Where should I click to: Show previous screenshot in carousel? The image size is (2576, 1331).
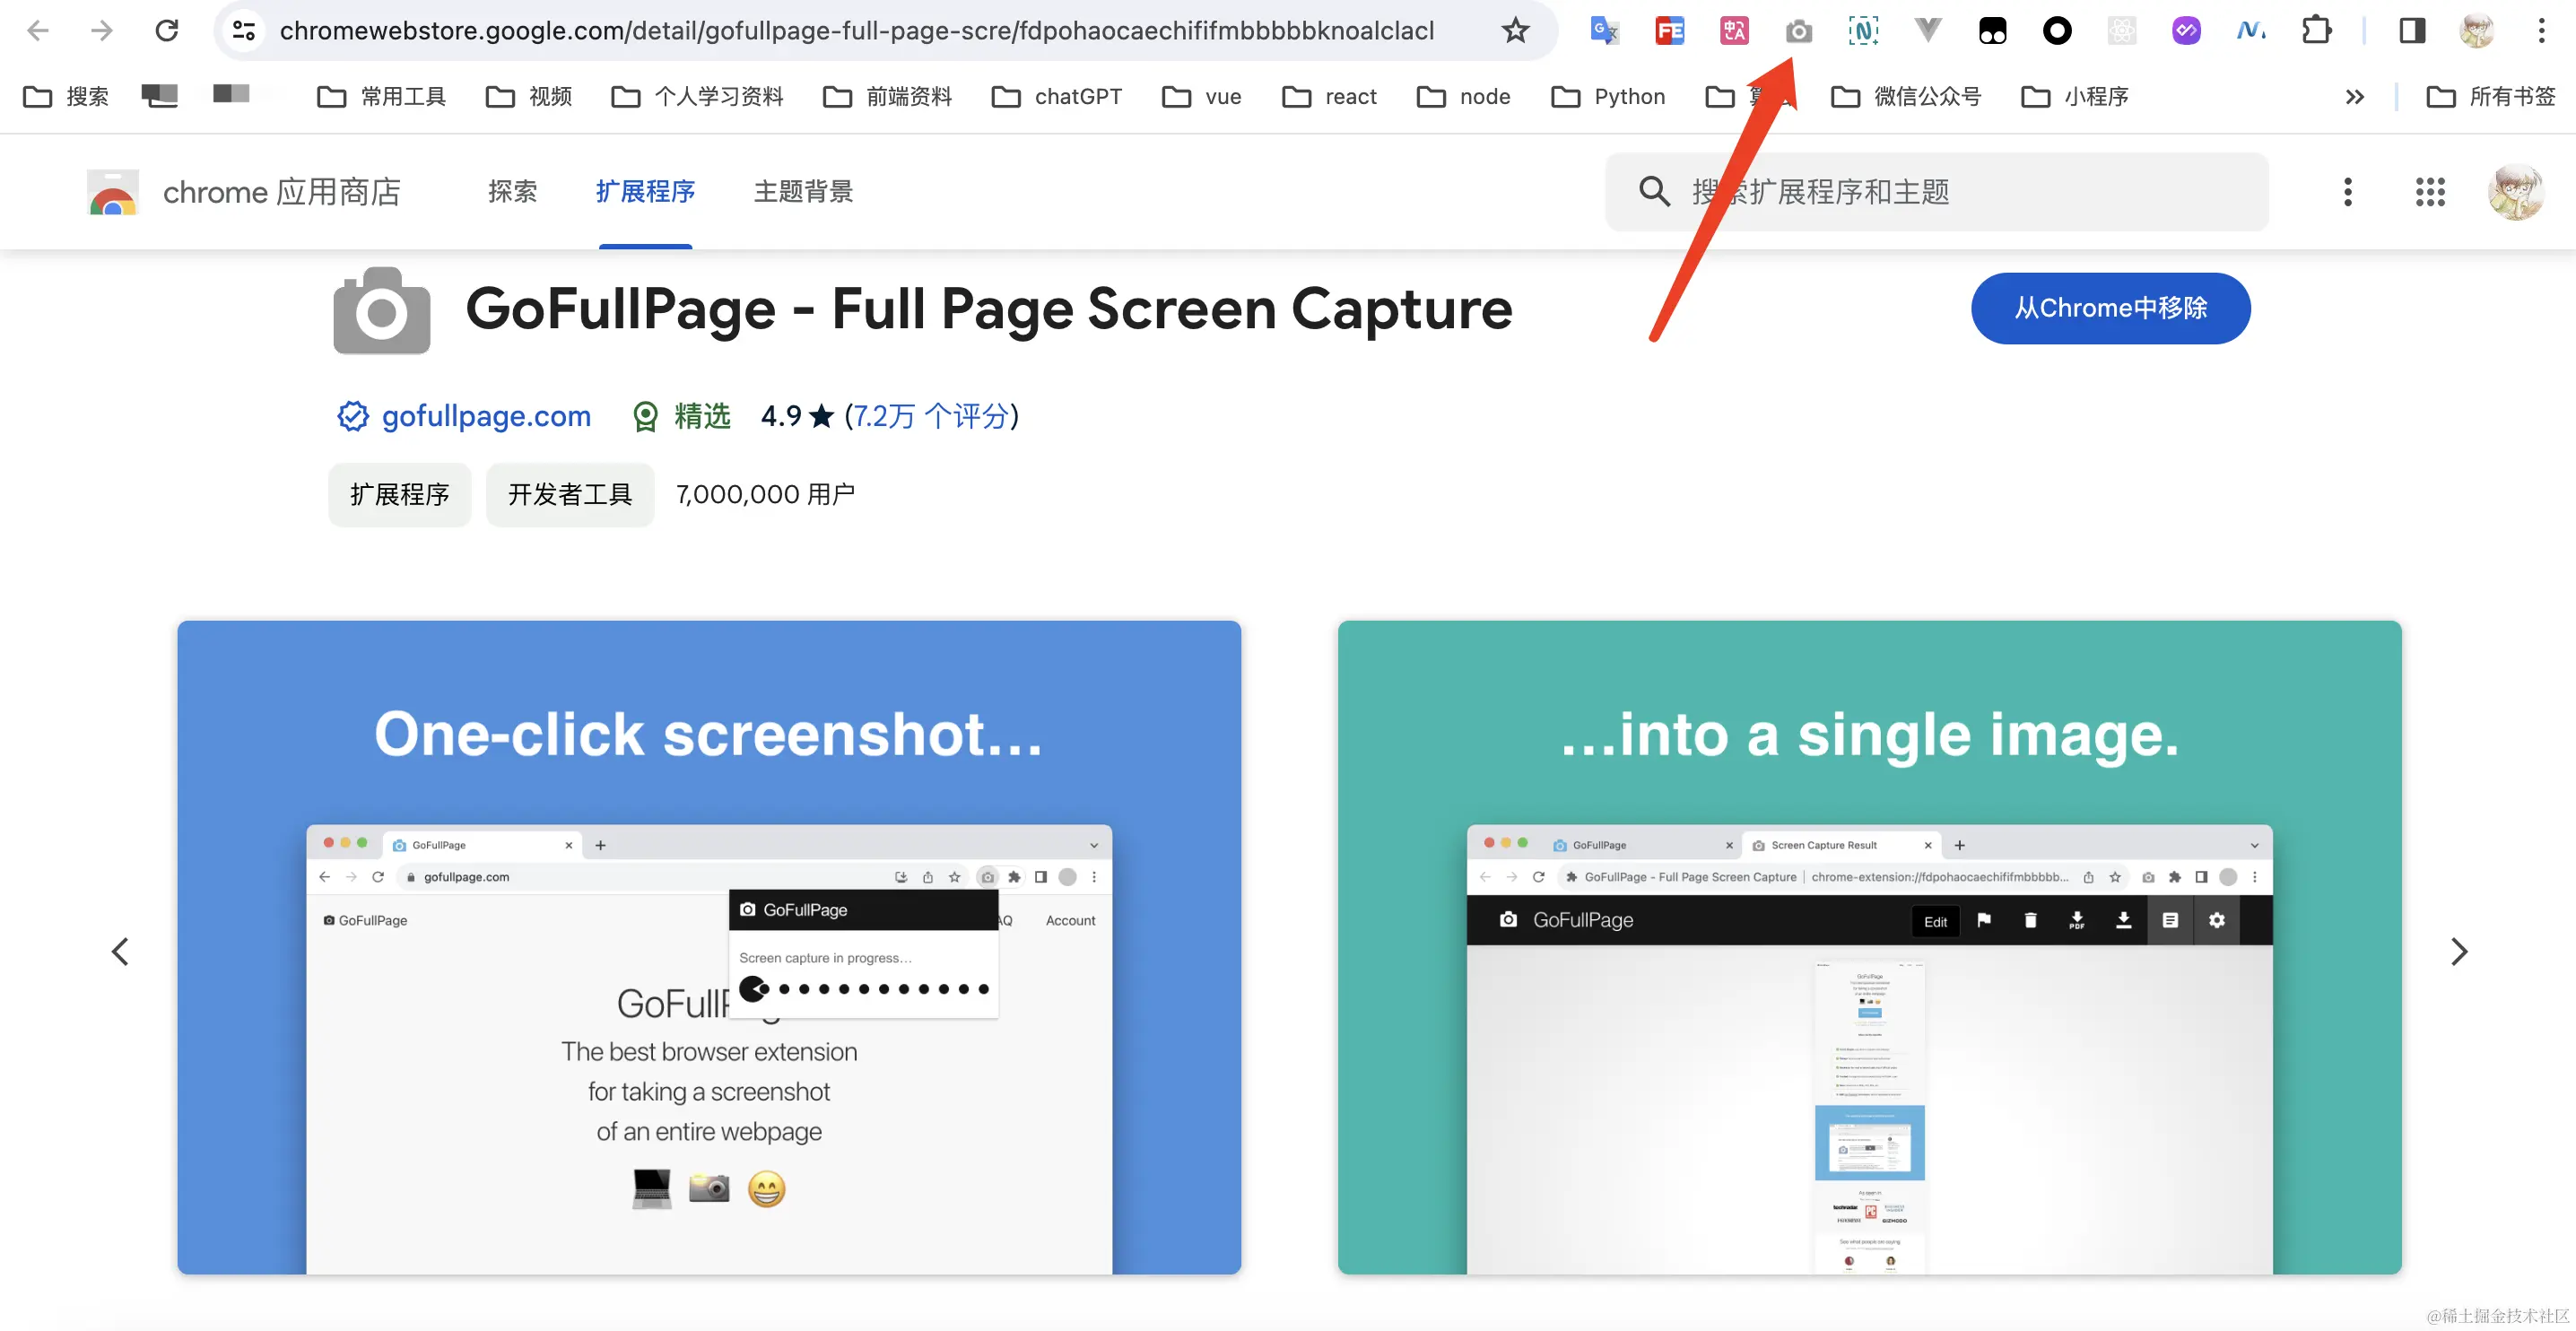(120, 951)
